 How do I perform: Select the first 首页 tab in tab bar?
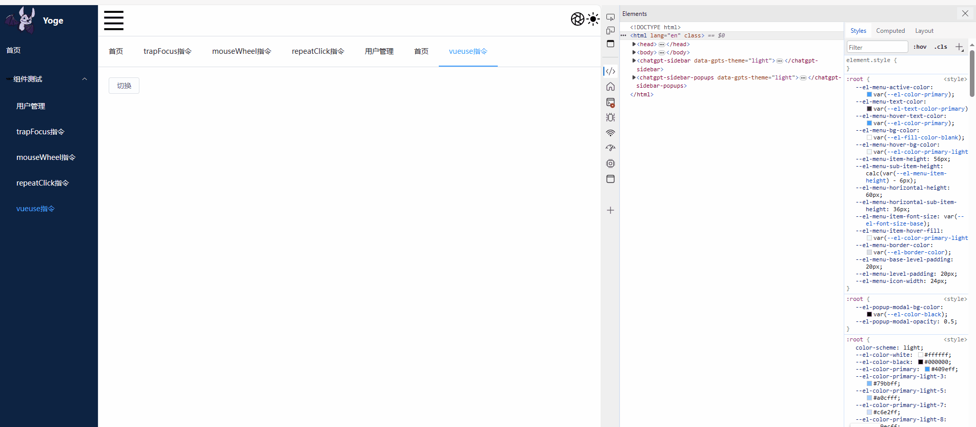[116, 51]
